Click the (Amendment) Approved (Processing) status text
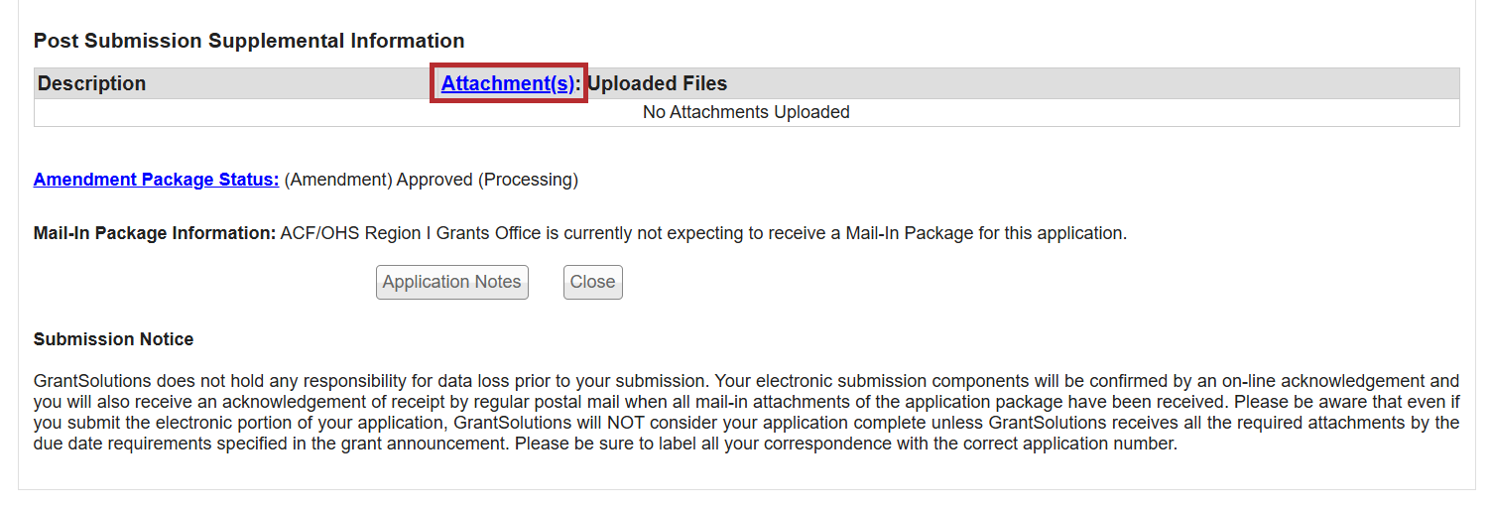The height and width of the screenshot is (510, 1490). click(x=431, y=180)
